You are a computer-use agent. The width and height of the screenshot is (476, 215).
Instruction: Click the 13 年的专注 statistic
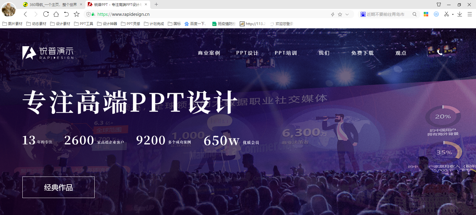[x=37, y=140]
